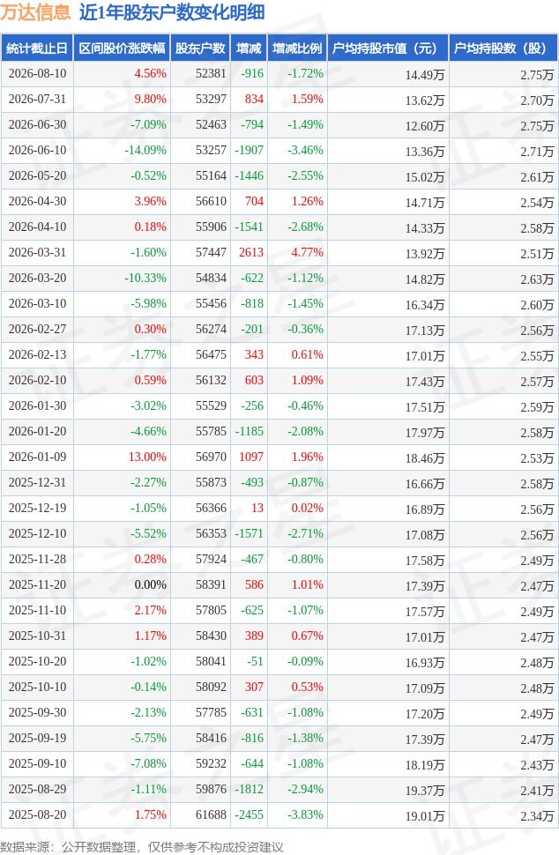Screen dimensions: 559x855
Task: Click the 2025-08-20 date cell
Action: pyautogui.click(x=37, y=814)
